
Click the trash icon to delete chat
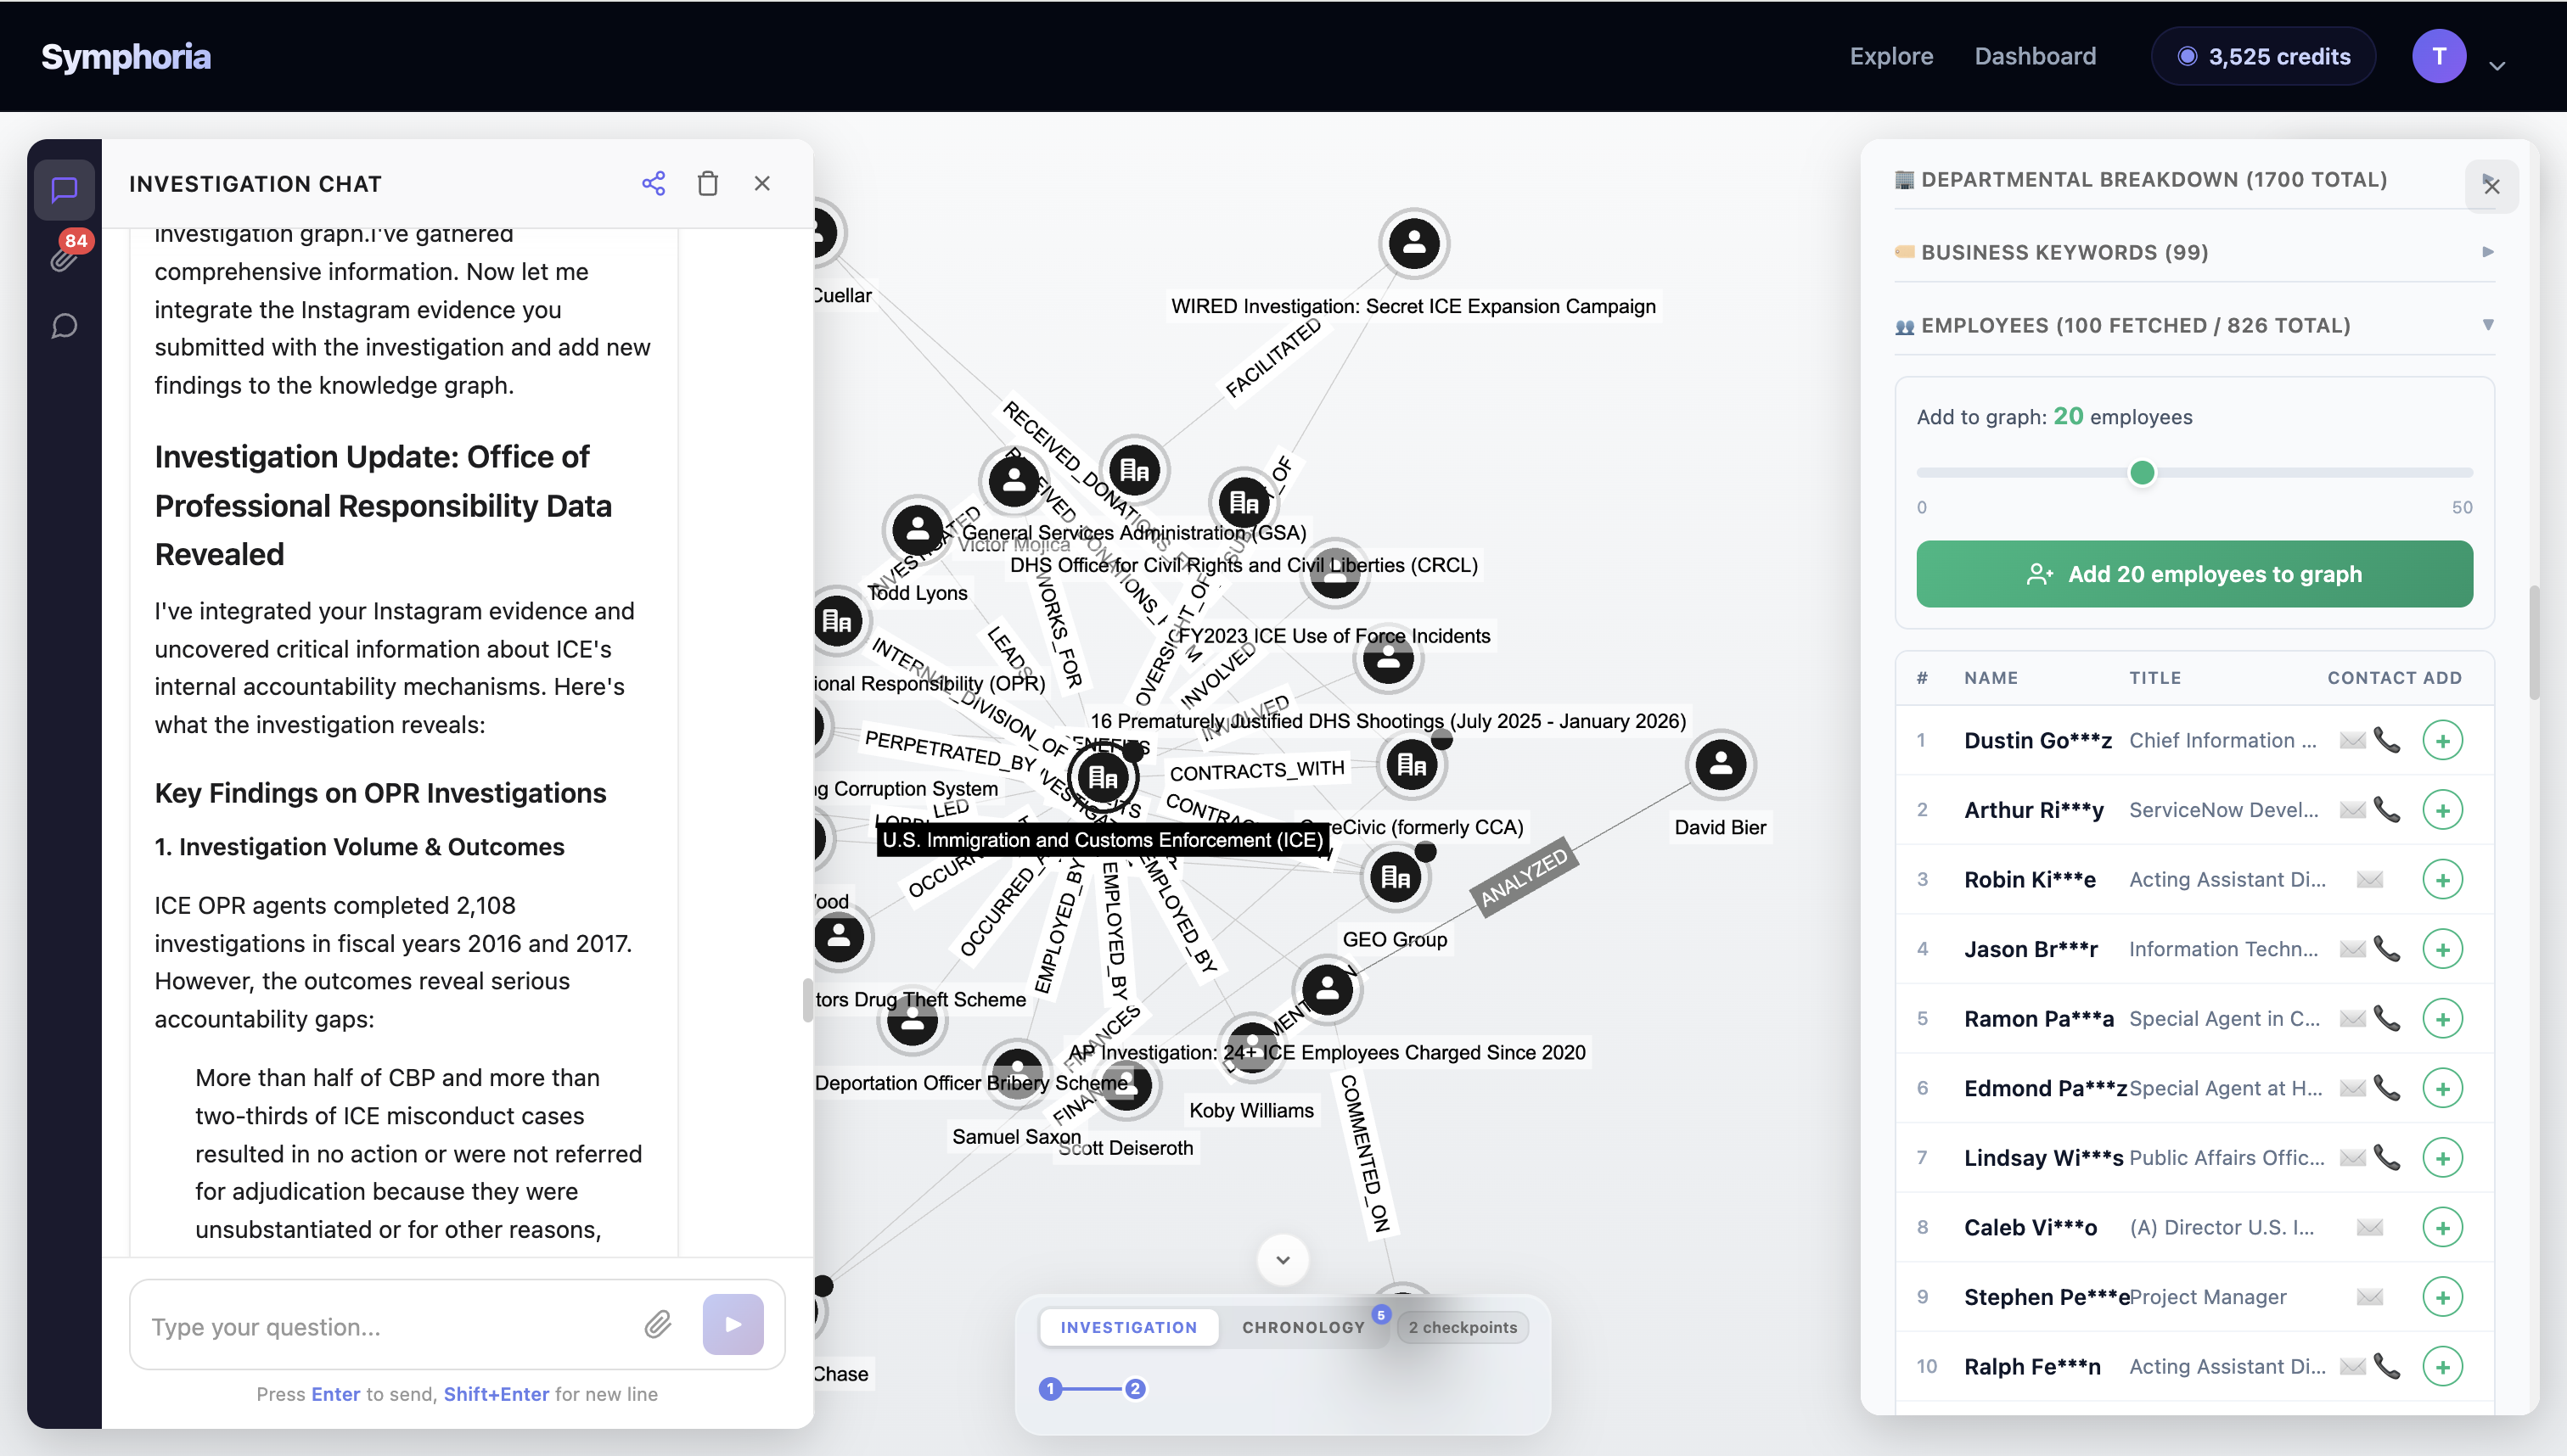pos(707,183)
